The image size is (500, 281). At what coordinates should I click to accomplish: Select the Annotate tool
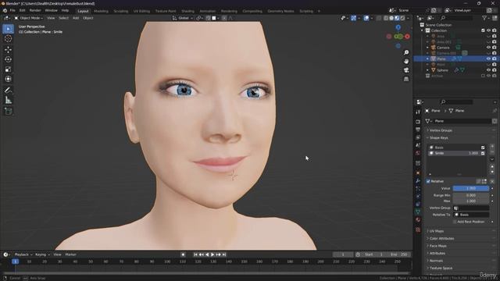9,91
